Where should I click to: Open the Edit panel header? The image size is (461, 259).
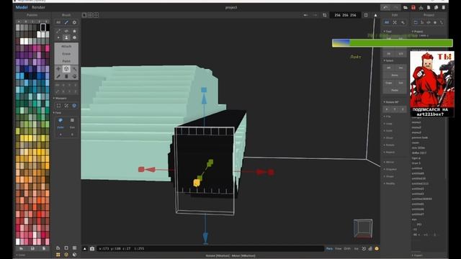pyautogui.click(x=395, y=14)
